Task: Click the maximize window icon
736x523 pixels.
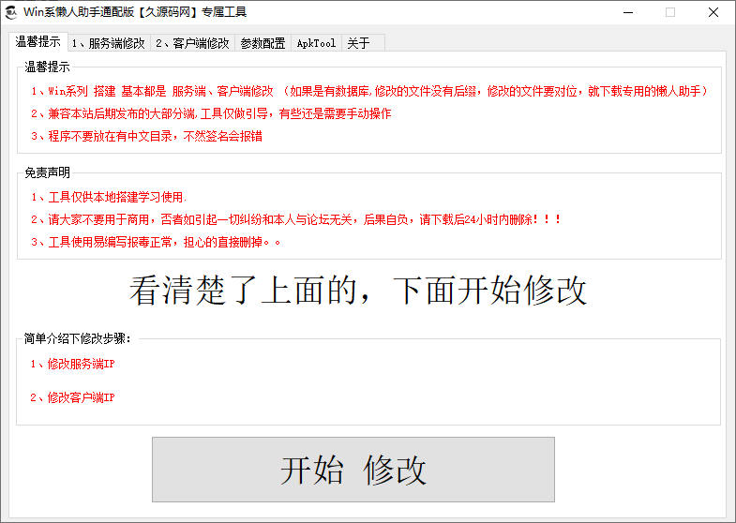Action: pos(669,12)
